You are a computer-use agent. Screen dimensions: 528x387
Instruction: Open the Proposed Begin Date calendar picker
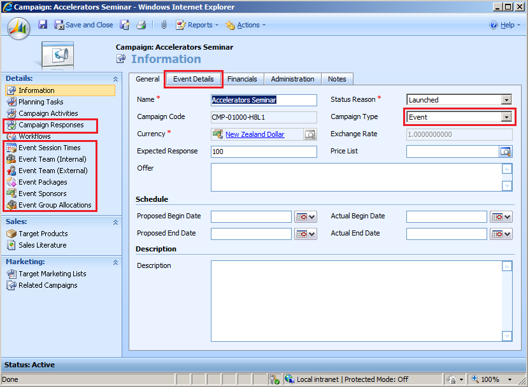point(306,217)
